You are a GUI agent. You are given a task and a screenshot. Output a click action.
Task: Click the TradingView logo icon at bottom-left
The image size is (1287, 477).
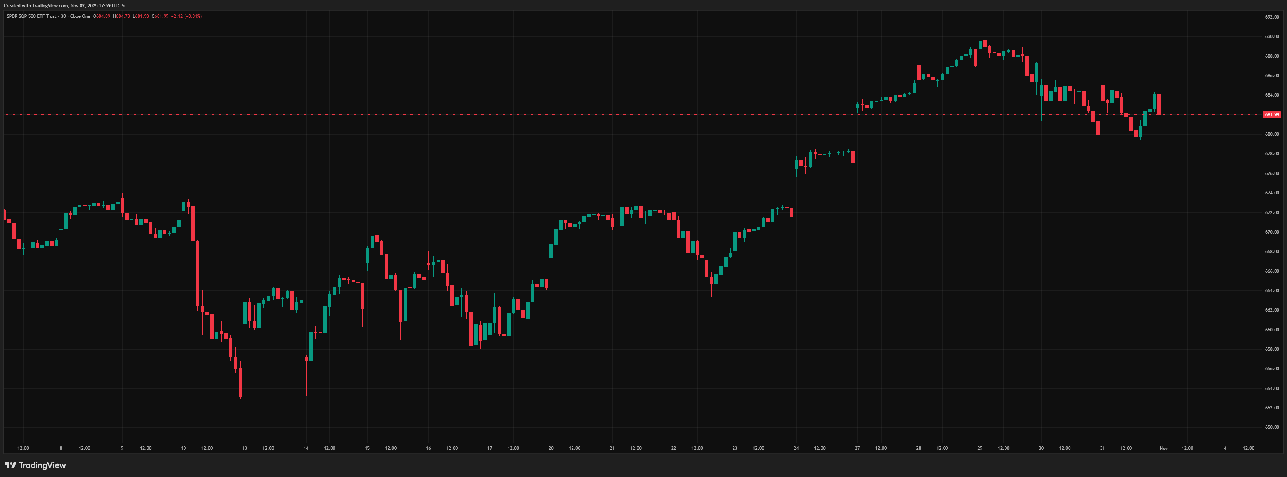pyautogui.click(x=10, y=465)
